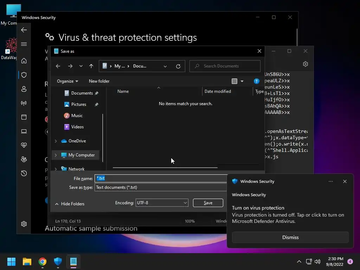Viewport: 360px width, 270px height.
Task: Sort by Name column header
Action: click(123, 91)
